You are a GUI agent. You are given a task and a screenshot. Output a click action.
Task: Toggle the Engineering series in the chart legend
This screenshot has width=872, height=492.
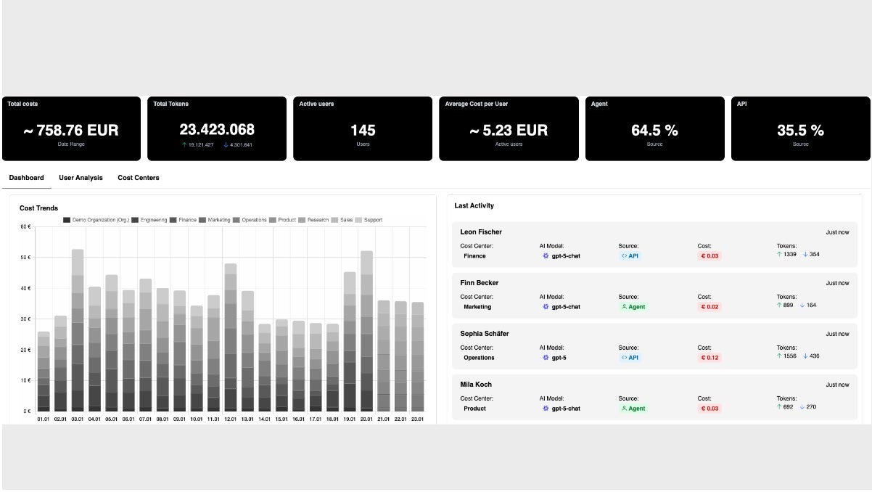149,220
